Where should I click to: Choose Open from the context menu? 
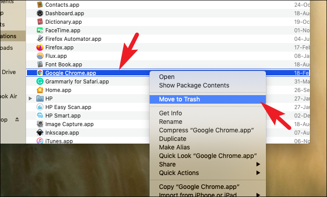click(208, 77)
